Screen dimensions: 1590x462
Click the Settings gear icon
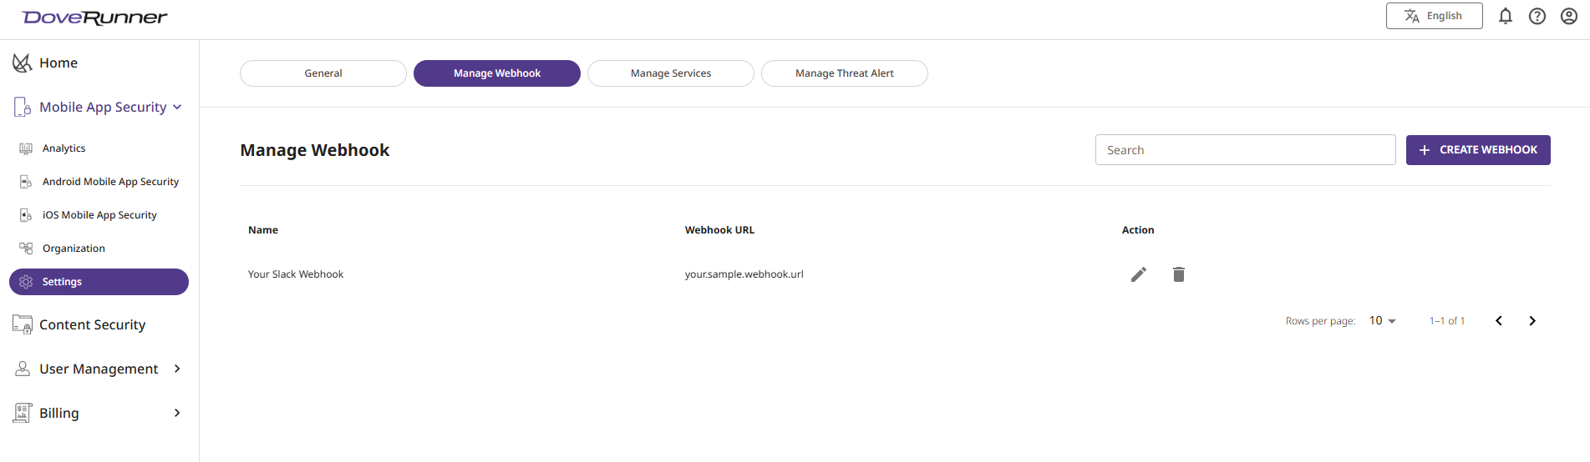[26, 282]
